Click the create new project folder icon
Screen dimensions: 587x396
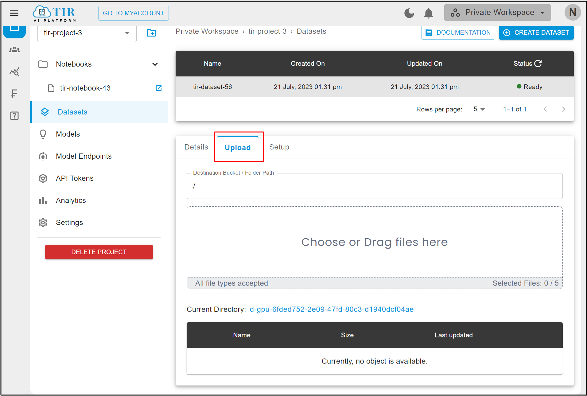(151, 33)
